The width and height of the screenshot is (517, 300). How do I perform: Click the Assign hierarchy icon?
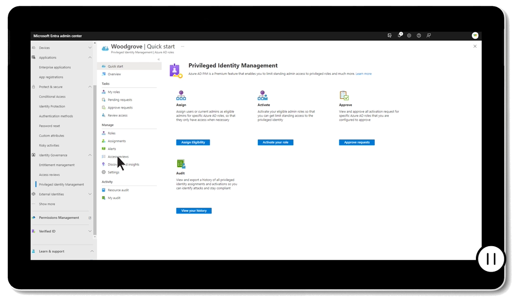[x=181, y=95]
